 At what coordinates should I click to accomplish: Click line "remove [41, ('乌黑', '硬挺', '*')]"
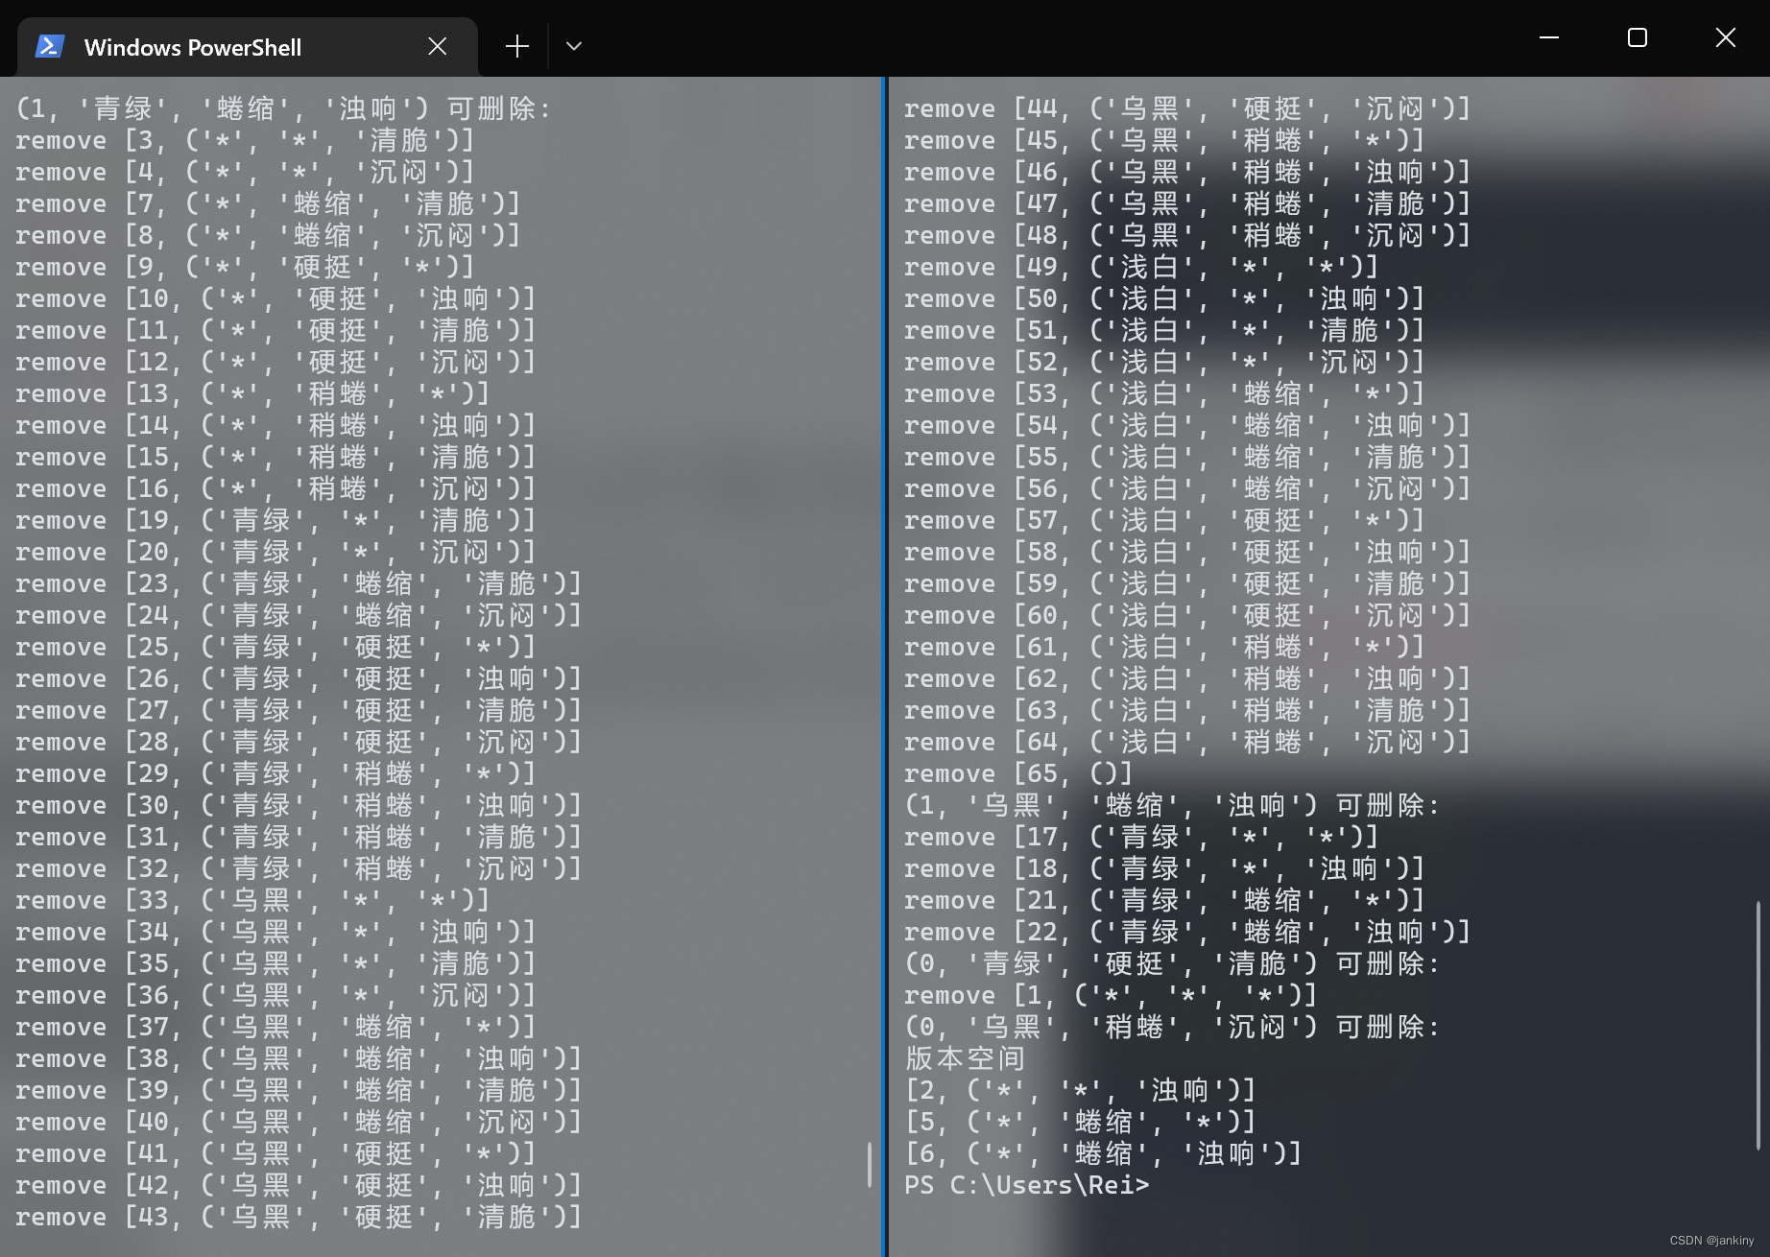275,1153
